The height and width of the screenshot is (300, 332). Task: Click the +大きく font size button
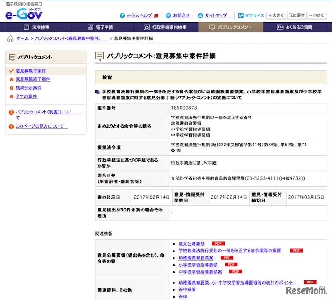pos(276,15)
